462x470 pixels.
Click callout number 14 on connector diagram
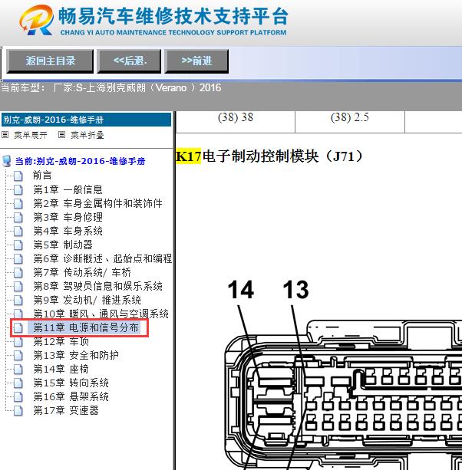[241, 290]
